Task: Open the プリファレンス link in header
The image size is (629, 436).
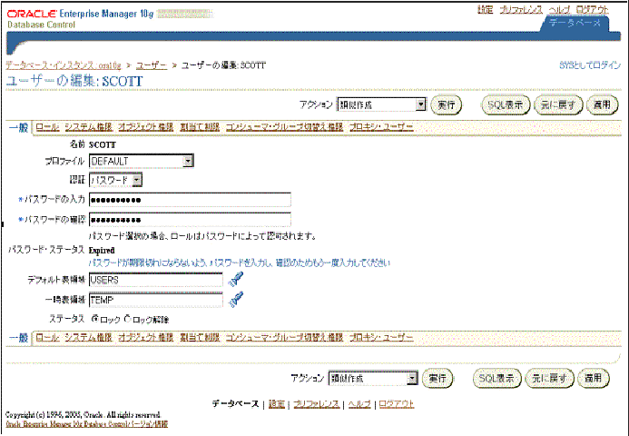Action: [x=521, y=10]
